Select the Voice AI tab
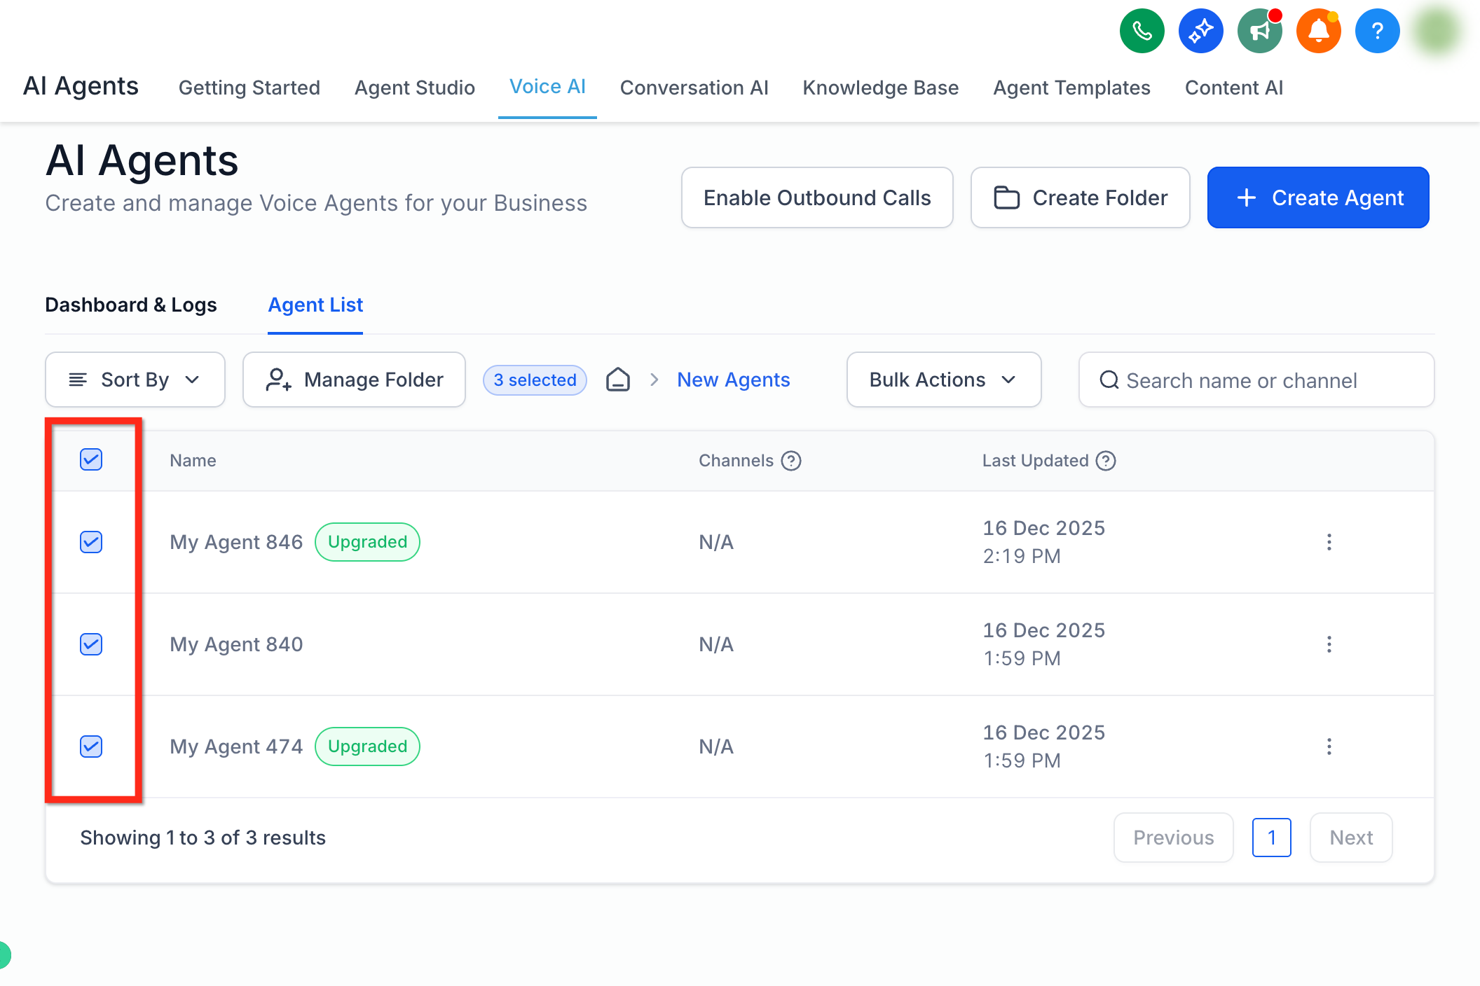 point(547,87)
